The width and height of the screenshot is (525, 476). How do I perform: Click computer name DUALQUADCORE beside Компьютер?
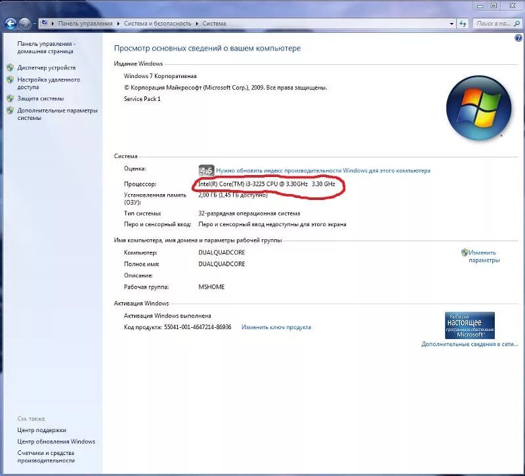pos(222,252)
